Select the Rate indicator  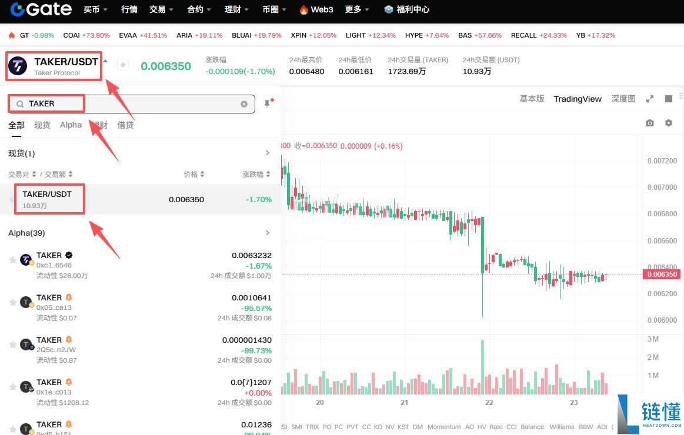[x=496, y=427]
